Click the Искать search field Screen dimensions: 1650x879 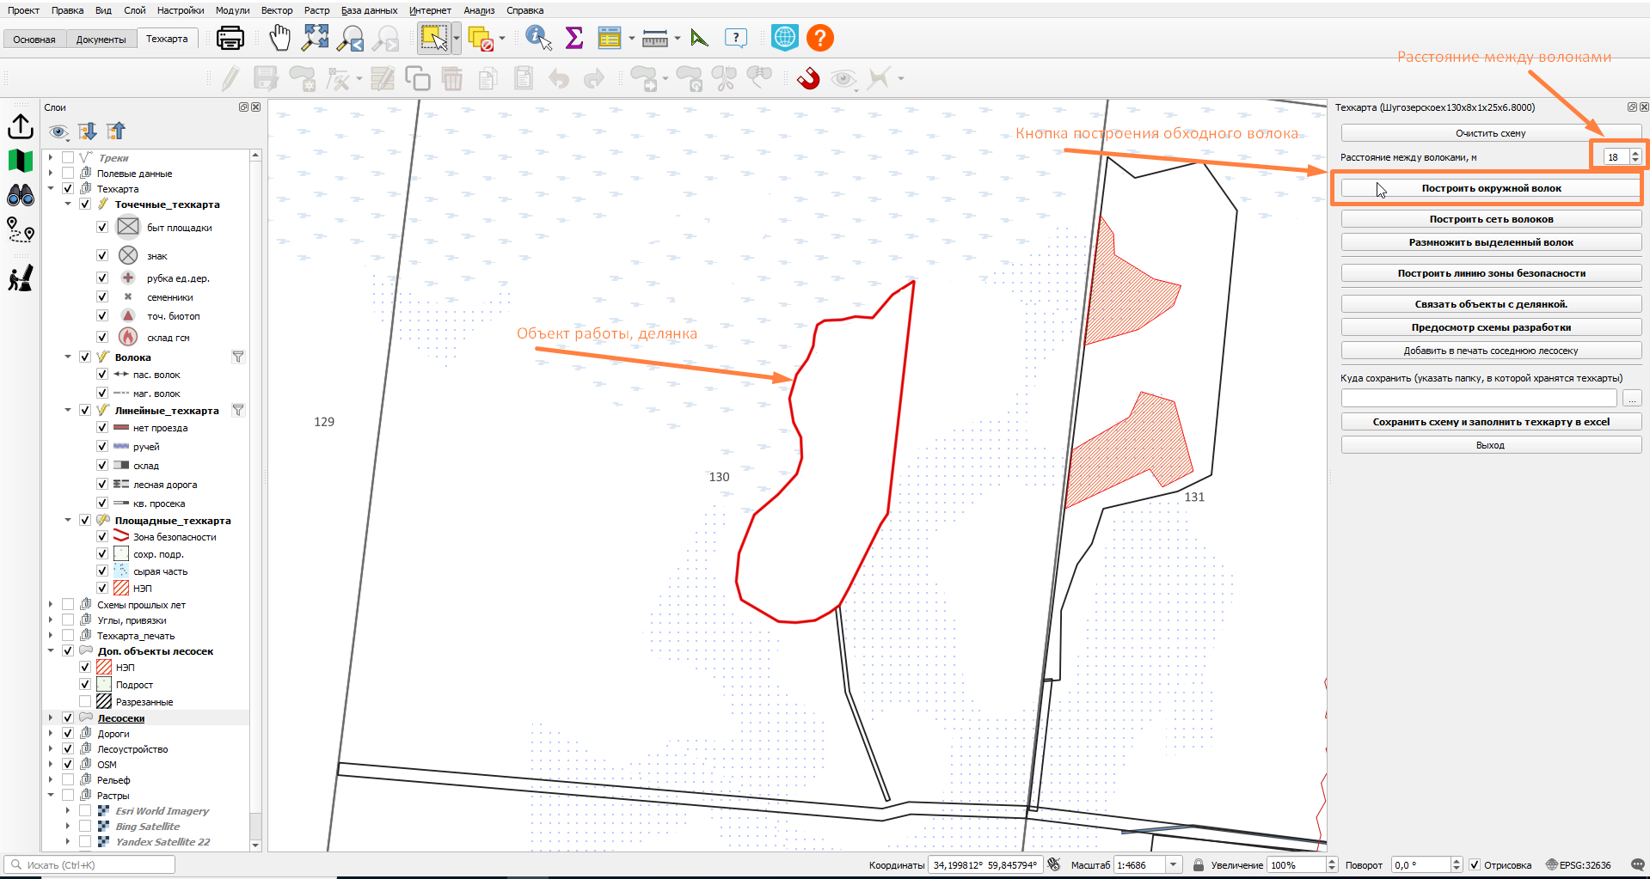pos(89,865)
